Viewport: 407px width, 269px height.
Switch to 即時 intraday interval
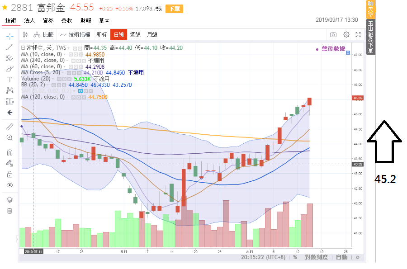pos(101,34)
